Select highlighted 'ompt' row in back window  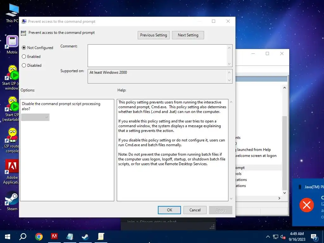[x=258, y=168]
